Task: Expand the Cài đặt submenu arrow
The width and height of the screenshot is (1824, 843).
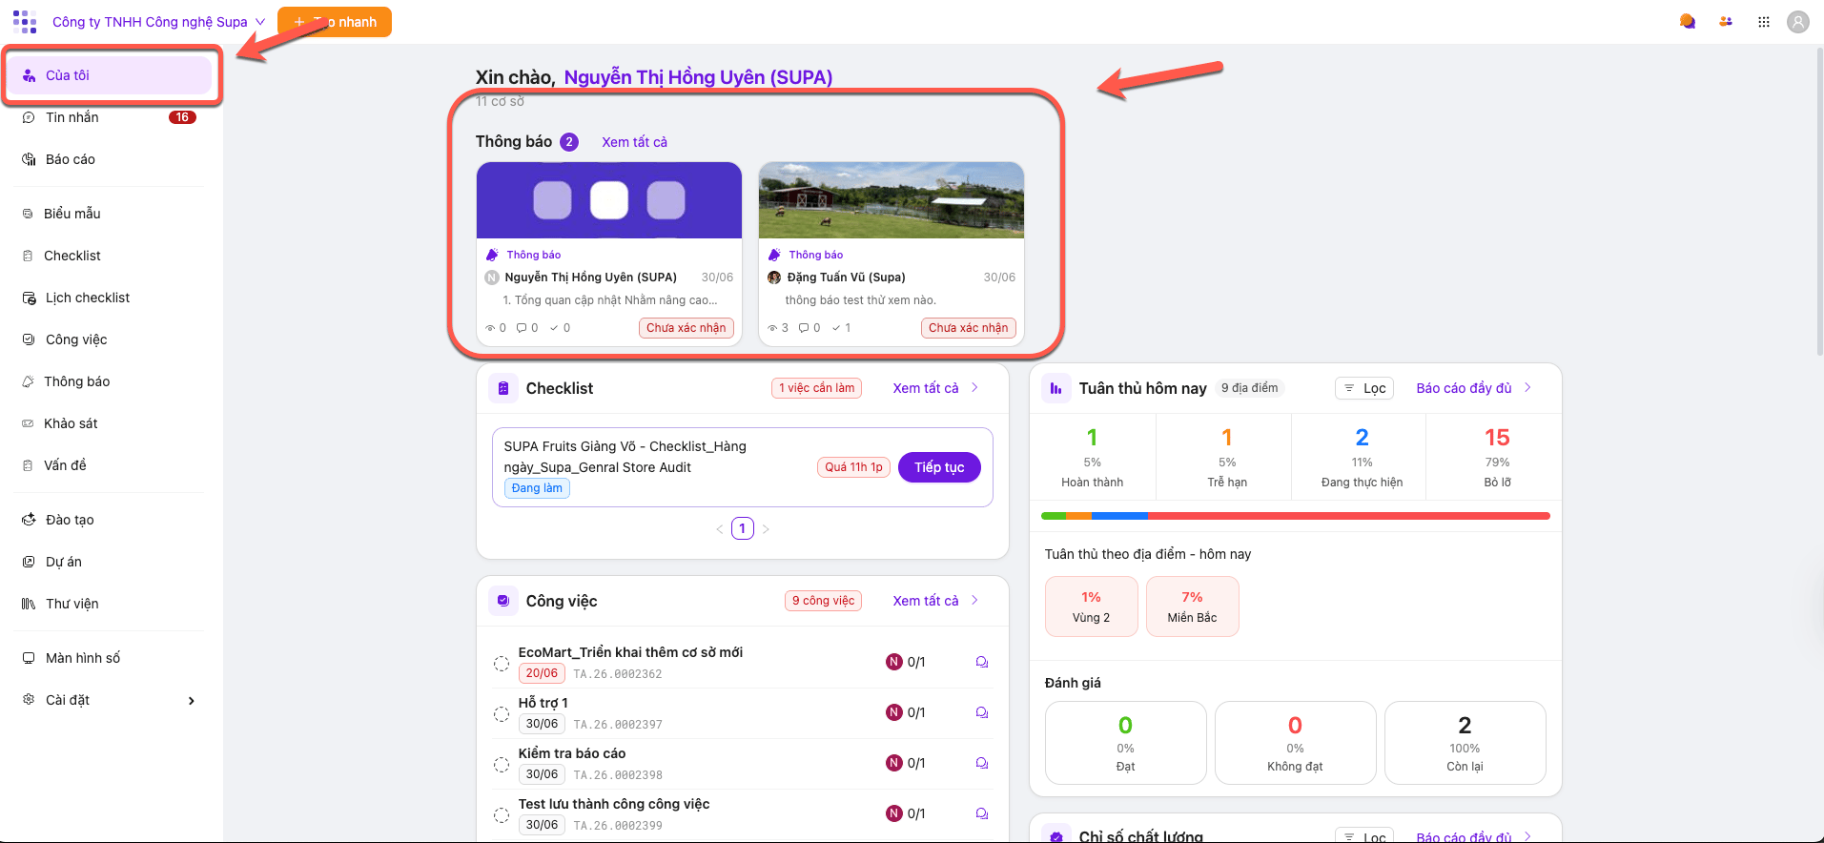Action: click(x=192, y=701)
